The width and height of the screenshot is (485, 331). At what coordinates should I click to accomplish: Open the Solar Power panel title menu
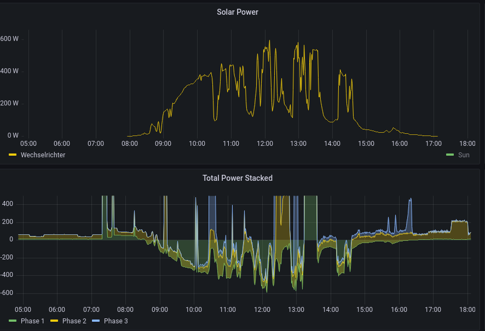pyautogui.click(x=237, y=12)
